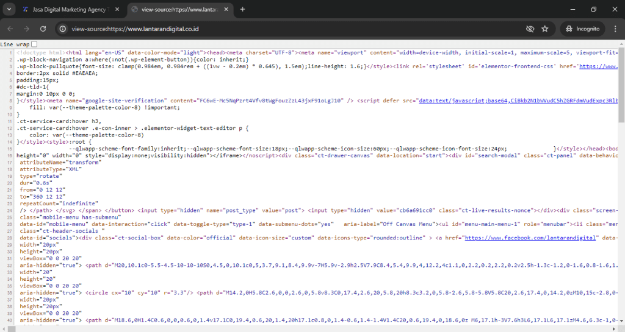Viewport: 625px width, 332px height.
Task: Click the third-party cookies blocked eye icon
Action: tap(530, 29)
